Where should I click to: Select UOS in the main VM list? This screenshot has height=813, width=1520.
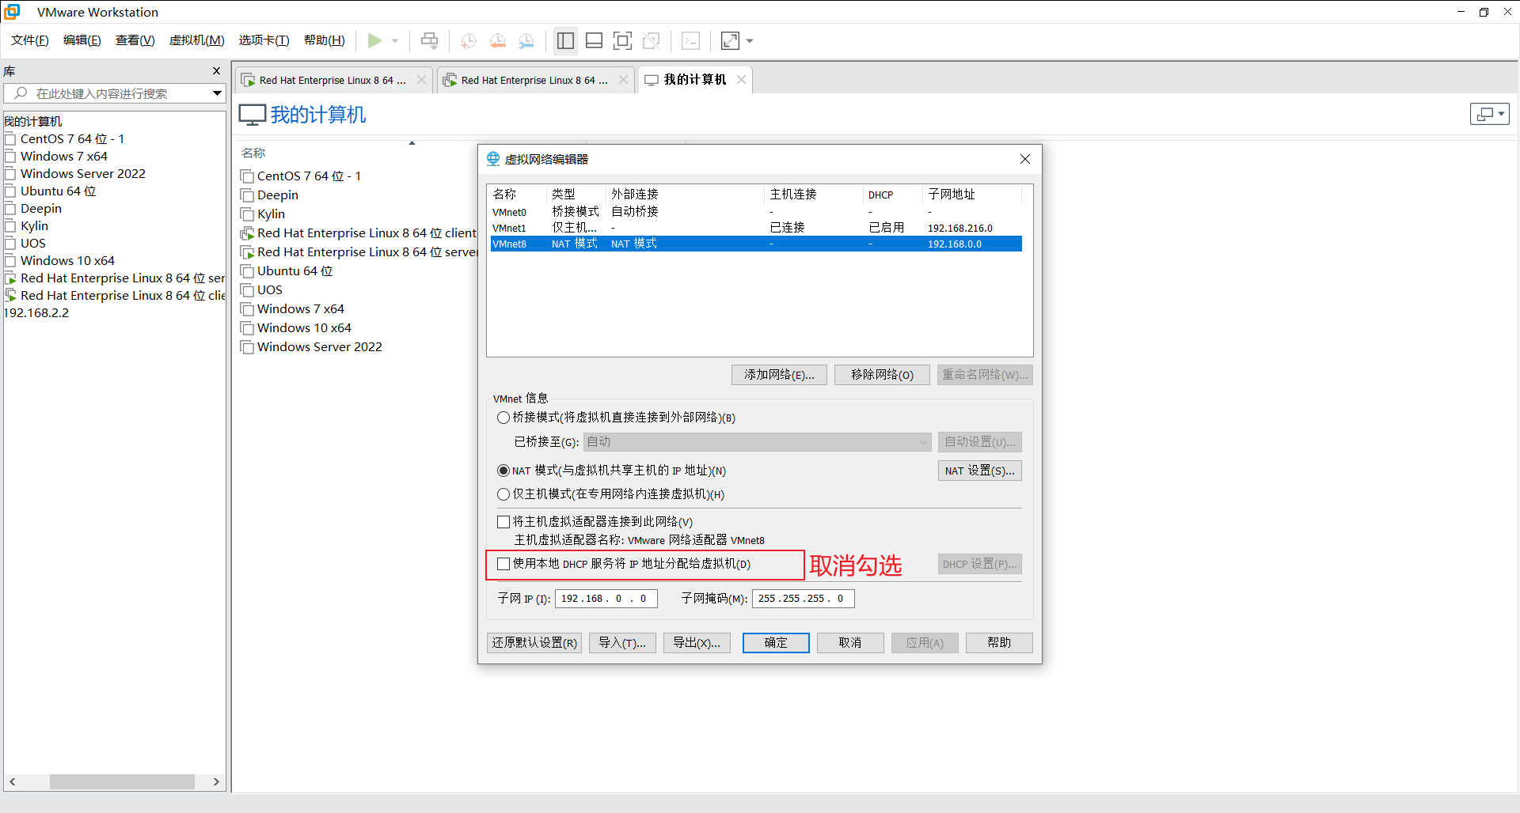[x=270, y=289]
